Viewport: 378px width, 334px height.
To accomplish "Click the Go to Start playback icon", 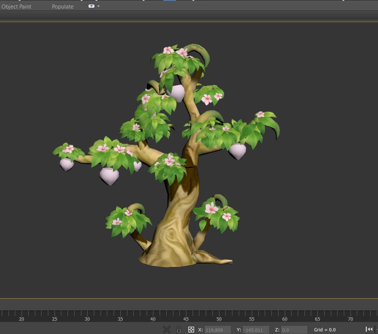I will coord(369,329).
